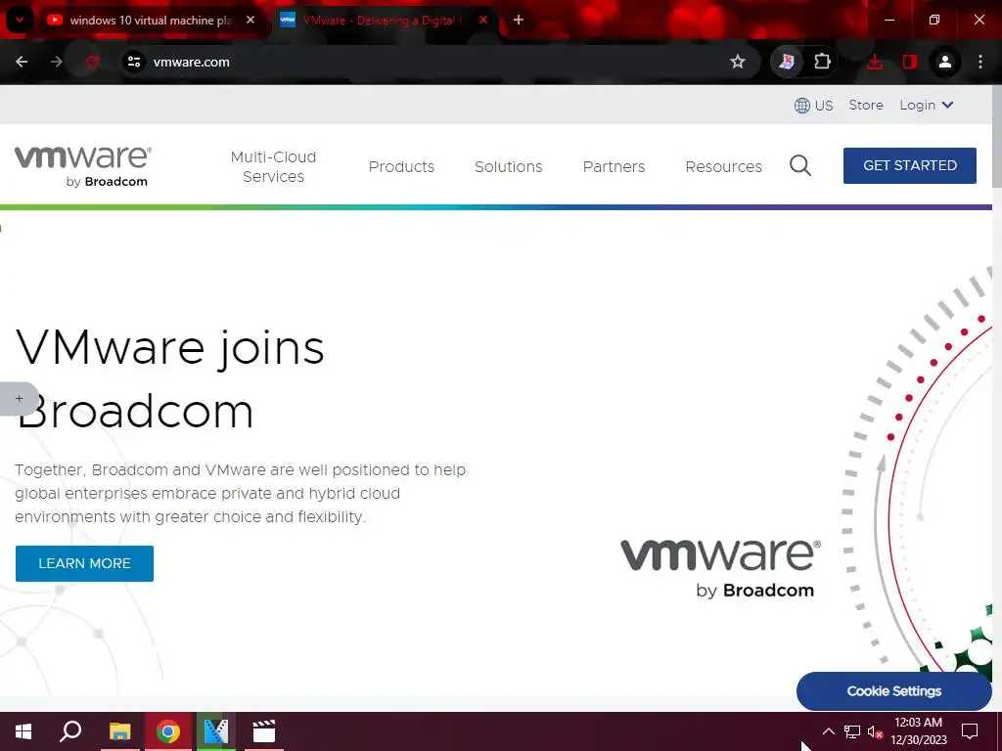The height and width of the screenshot is (751, 1002).
Task: Open the clock showing 12:03 AM
Action: click(x=918, y=731)
